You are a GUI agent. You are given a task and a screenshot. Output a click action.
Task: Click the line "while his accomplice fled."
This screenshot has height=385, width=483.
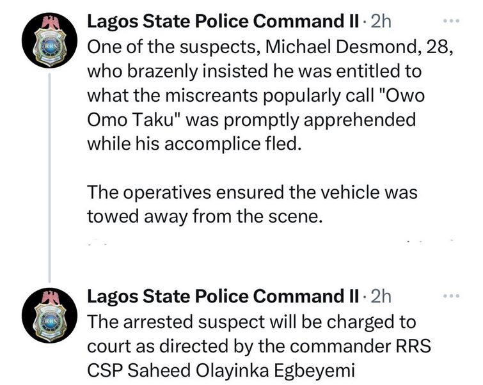(x=193, y=144)
